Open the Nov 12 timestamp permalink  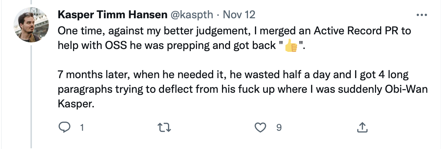coord(239,15)
